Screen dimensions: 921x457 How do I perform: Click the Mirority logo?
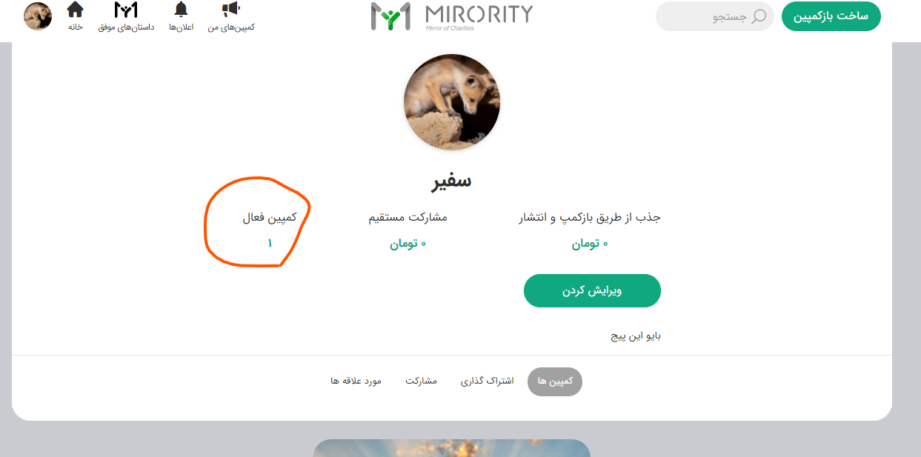tap(452, 16)
